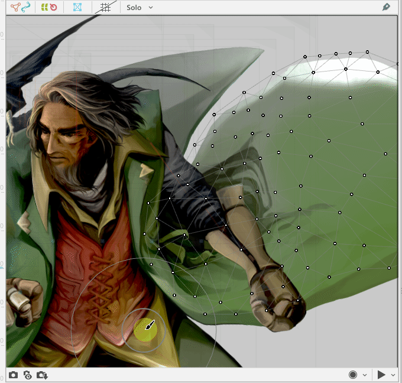The width and height of the screenshot is (402, 383).
Task: Take a snapshot with the camera icon
Action: pyautogui.click(x=14, y=375)
